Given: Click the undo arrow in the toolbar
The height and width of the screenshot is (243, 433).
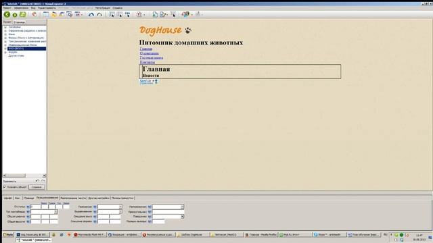Looking at the screenshot, I should (x=91, y=15).
